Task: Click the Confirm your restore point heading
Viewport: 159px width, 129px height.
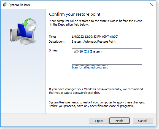Action: click(x=75, y=14)
